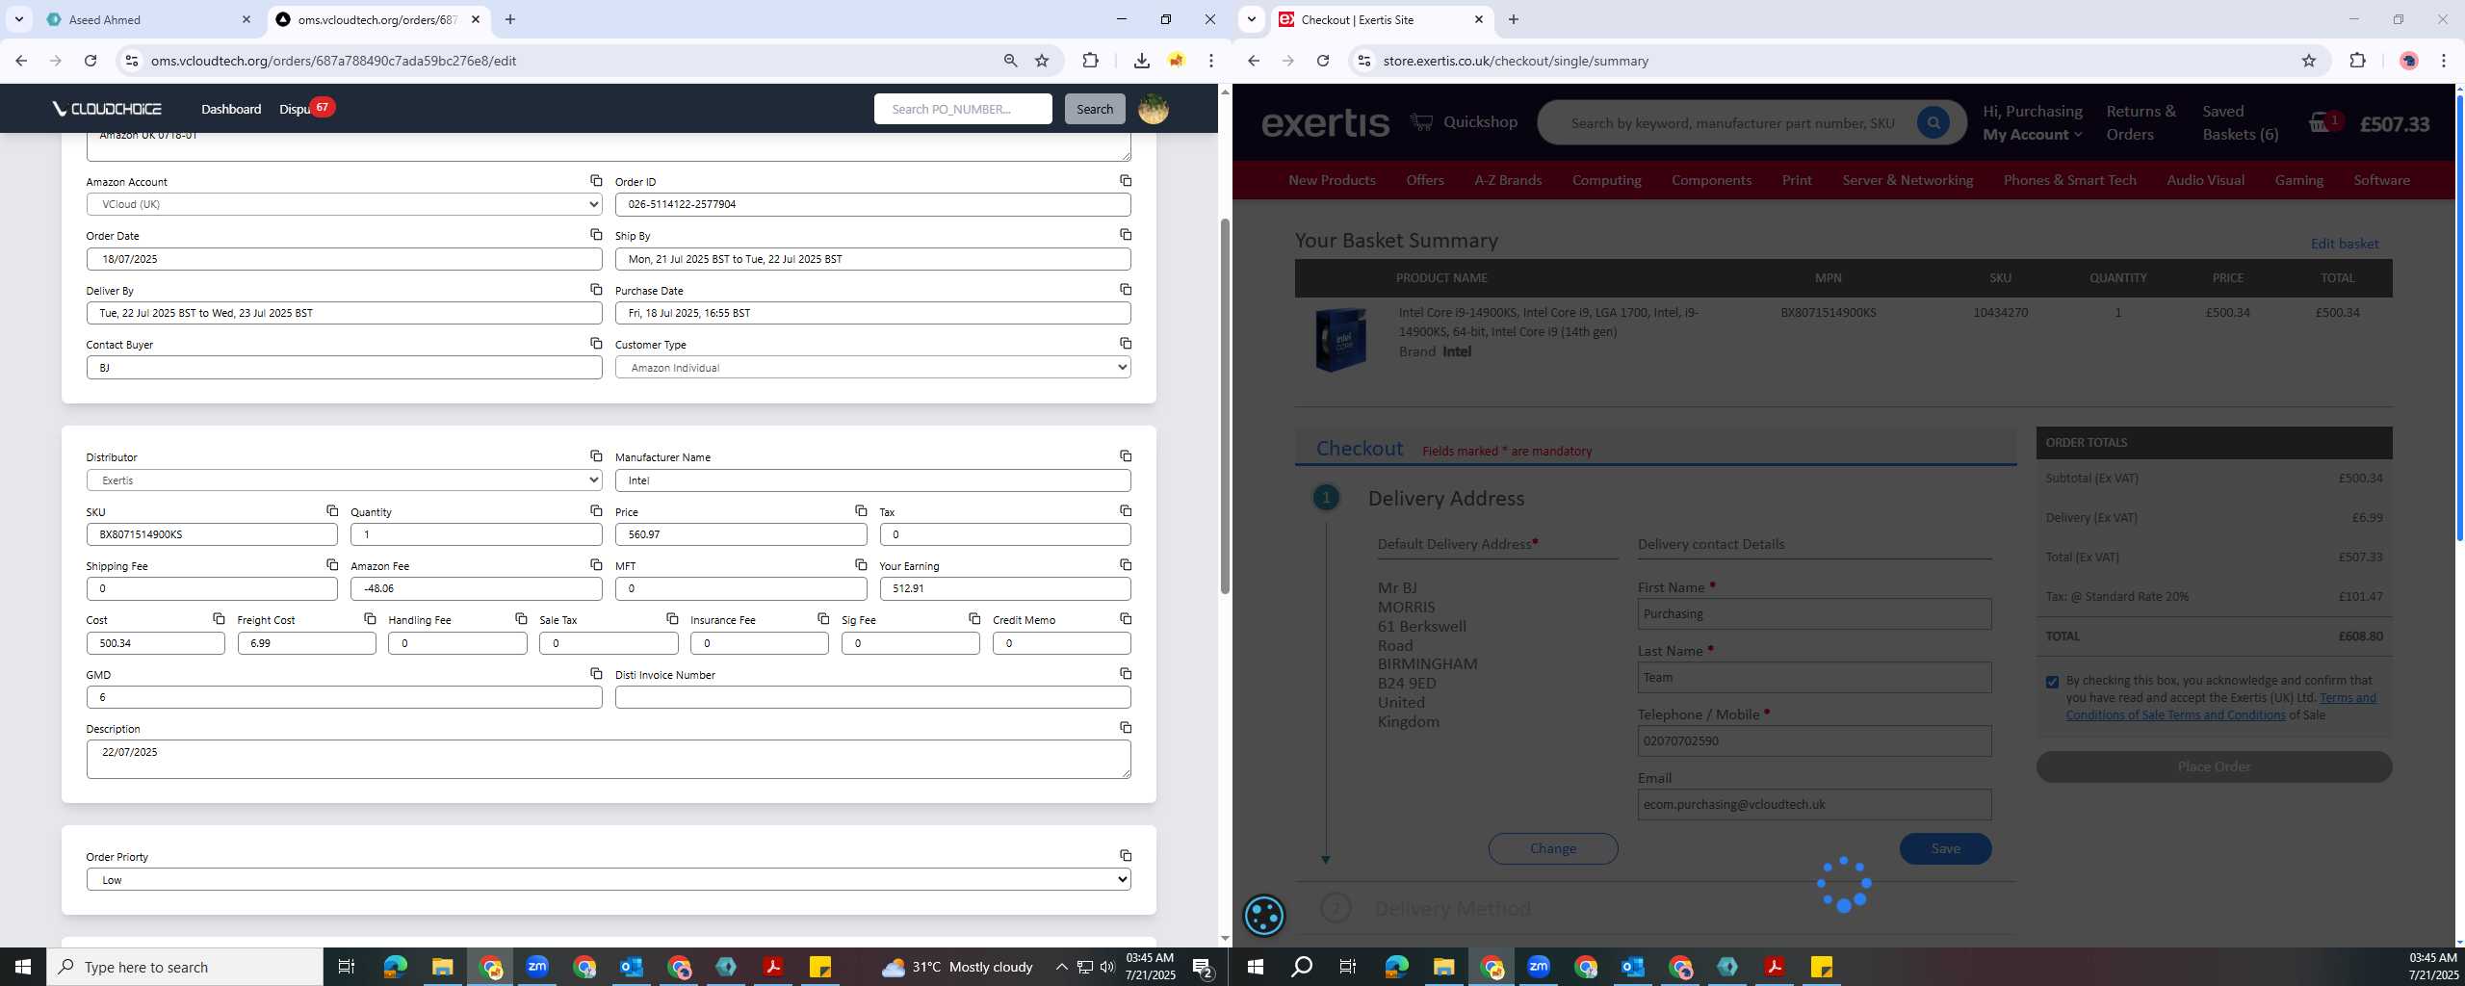Image resolution: width=2465 pixels, height=986 pixels.
Task: Click the OMS page vertical scrollbar
Action: coord(1225,404)
